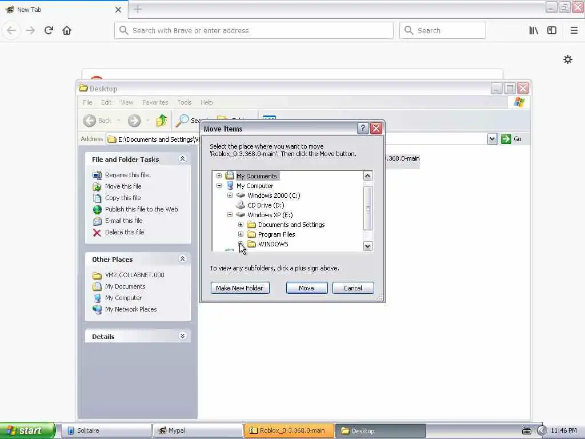
Task: Open the browser library icon
Action: point(534,30)
